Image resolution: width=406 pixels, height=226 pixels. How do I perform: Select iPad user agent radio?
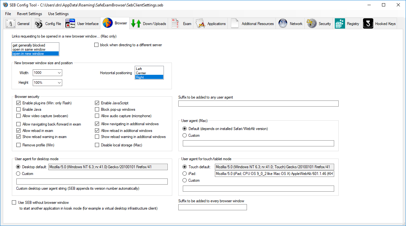tap(184, 174)
